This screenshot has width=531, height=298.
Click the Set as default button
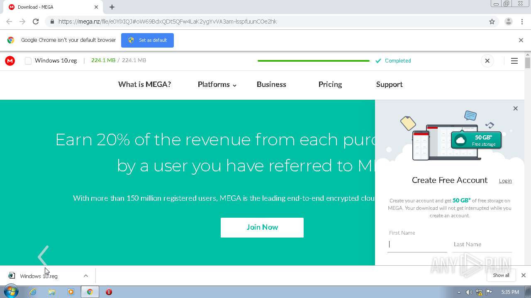[147, 40]
